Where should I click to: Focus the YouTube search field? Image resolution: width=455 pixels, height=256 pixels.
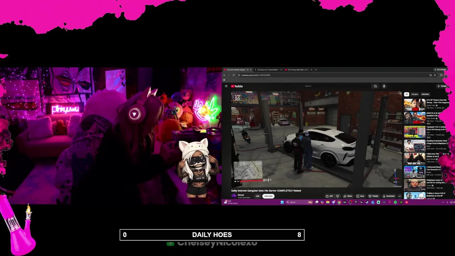[338, 86]
